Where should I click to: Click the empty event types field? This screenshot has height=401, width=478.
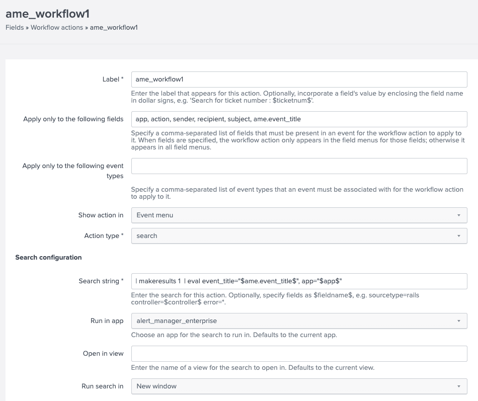tap(299, 166)
